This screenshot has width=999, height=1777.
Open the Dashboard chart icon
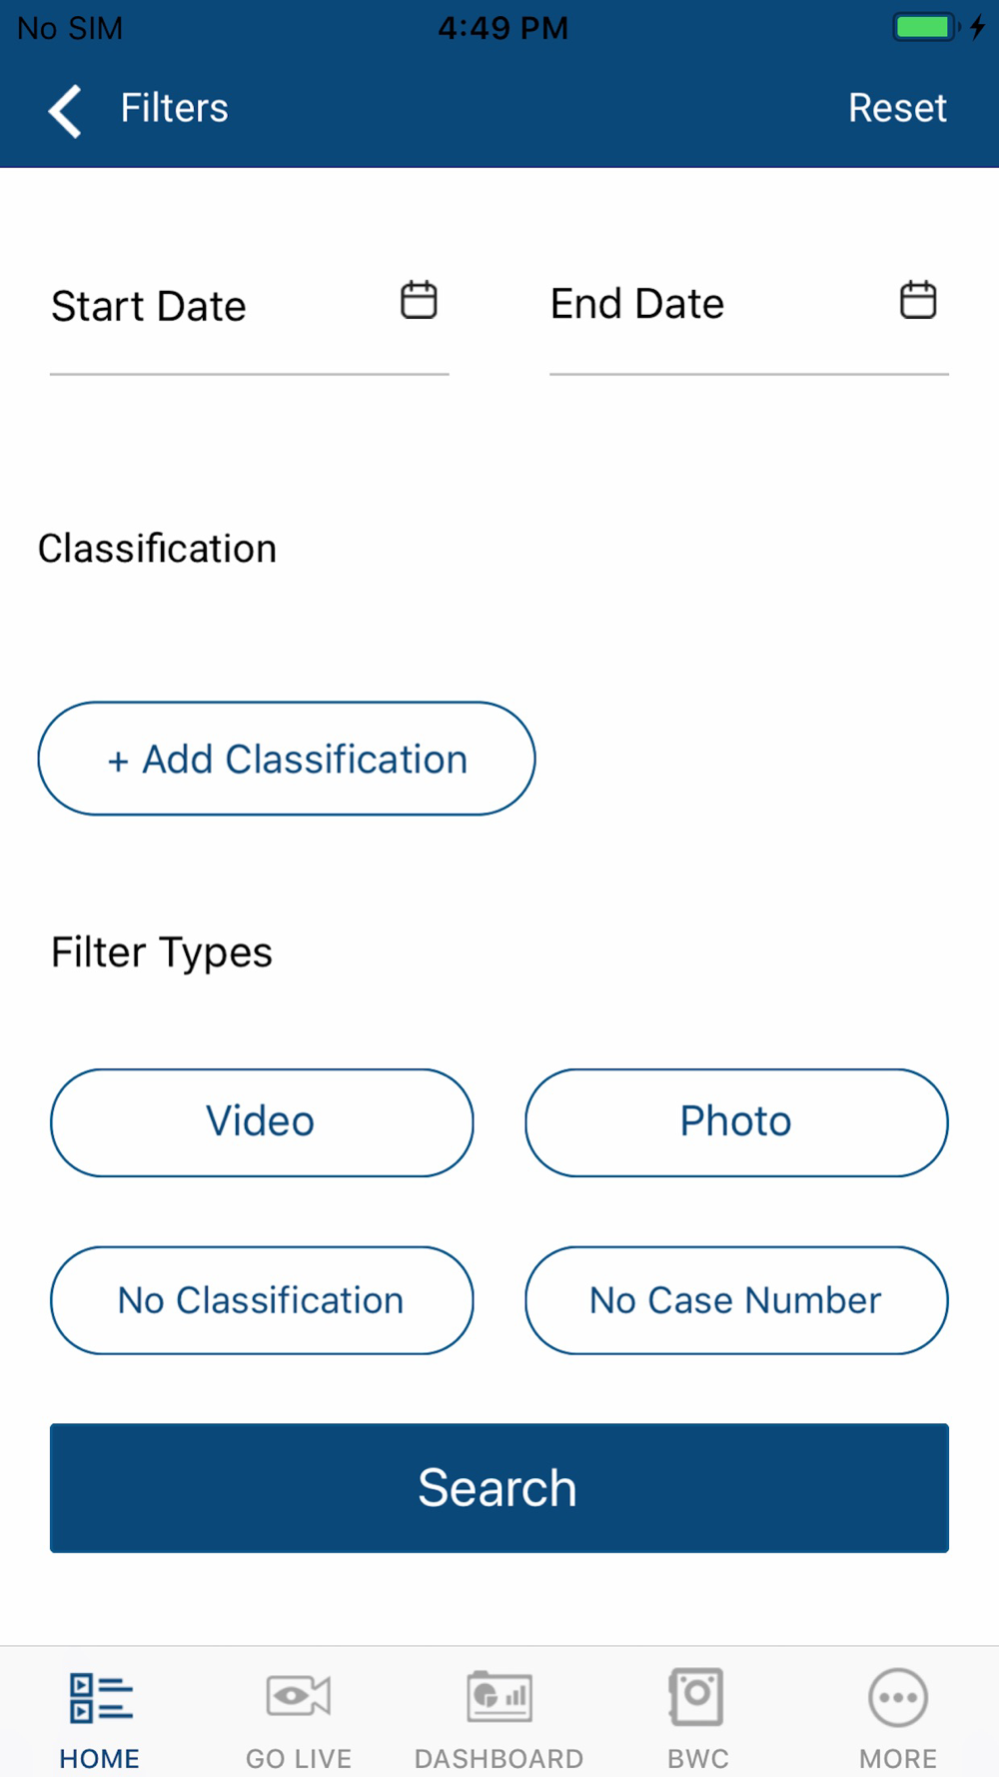[499, 1696]
